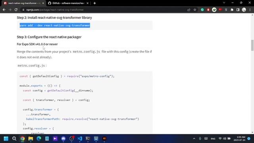Close the react-native-svg-transformer tab
Screen dimensions: 254x143
point(43,3)
